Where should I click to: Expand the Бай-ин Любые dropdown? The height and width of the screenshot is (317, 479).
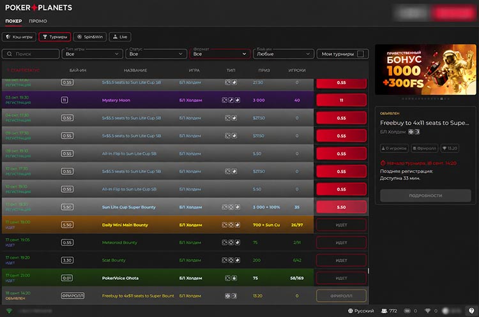point(283,54)
